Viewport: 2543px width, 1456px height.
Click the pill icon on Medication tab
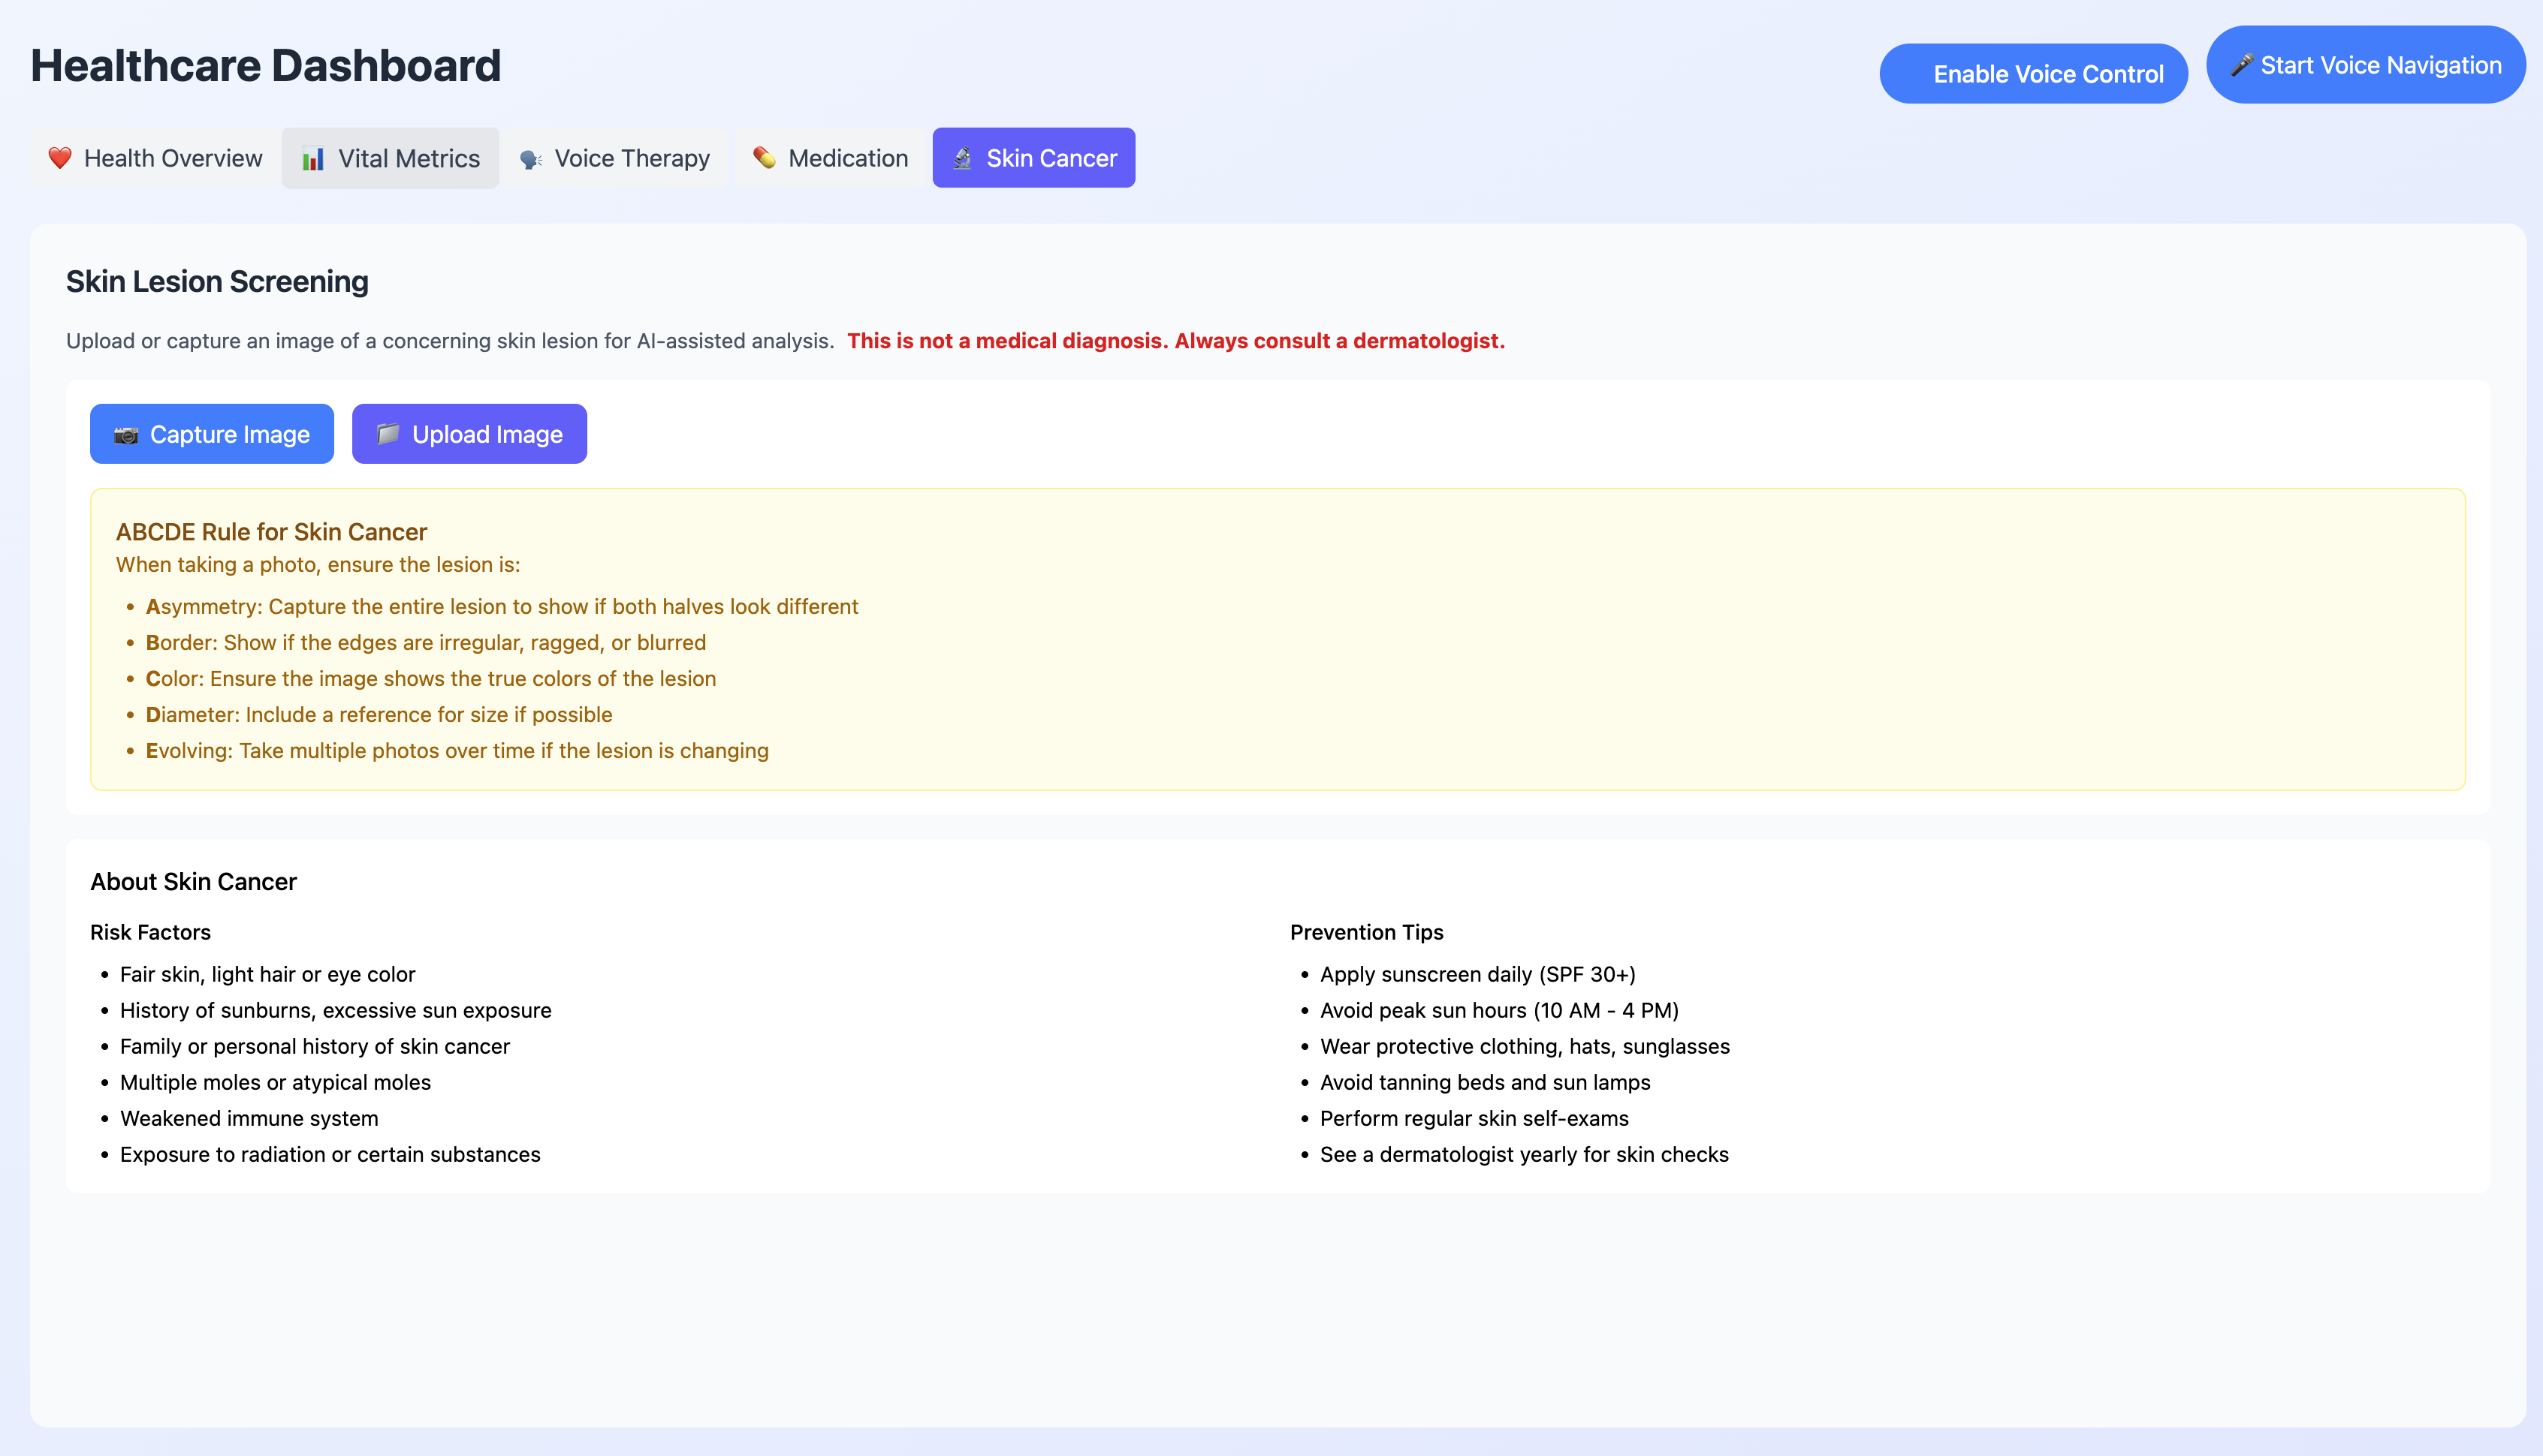tap(765, 158)
